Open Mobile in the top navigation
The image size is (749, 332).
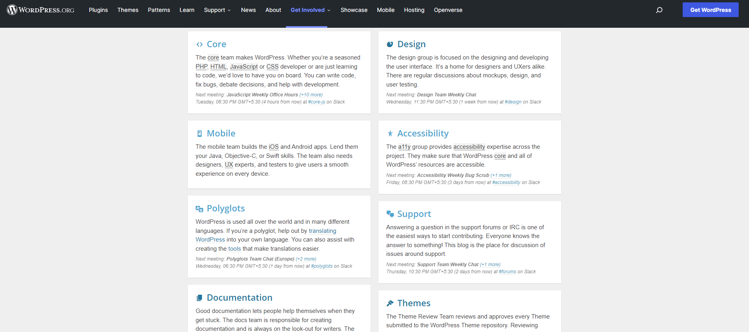pyautogui.click(x=386, y=10)
